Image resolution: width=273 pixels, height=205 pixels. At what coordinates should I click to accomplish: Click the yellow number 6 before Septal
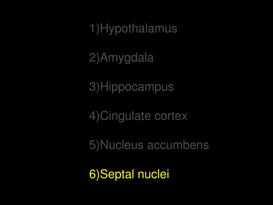(93, 174)
